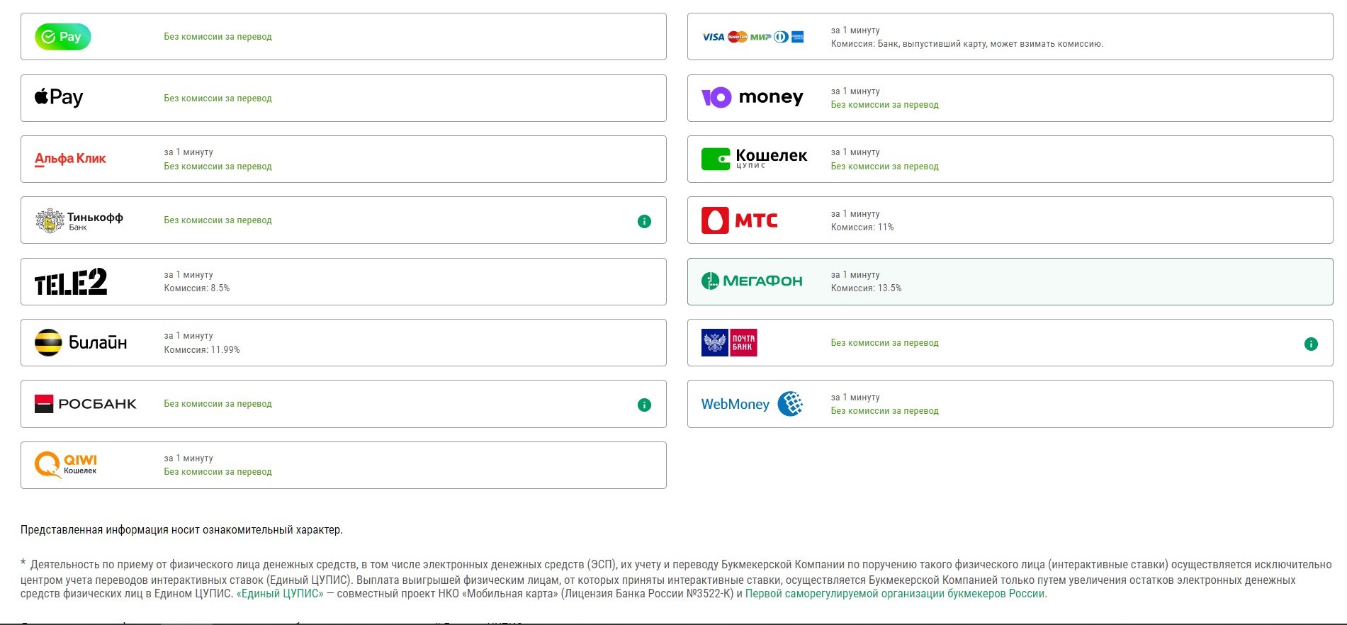Click "Комиссия: 11%" in the МТС row
The image size is (1347, 625).
(x=862, y=227)
